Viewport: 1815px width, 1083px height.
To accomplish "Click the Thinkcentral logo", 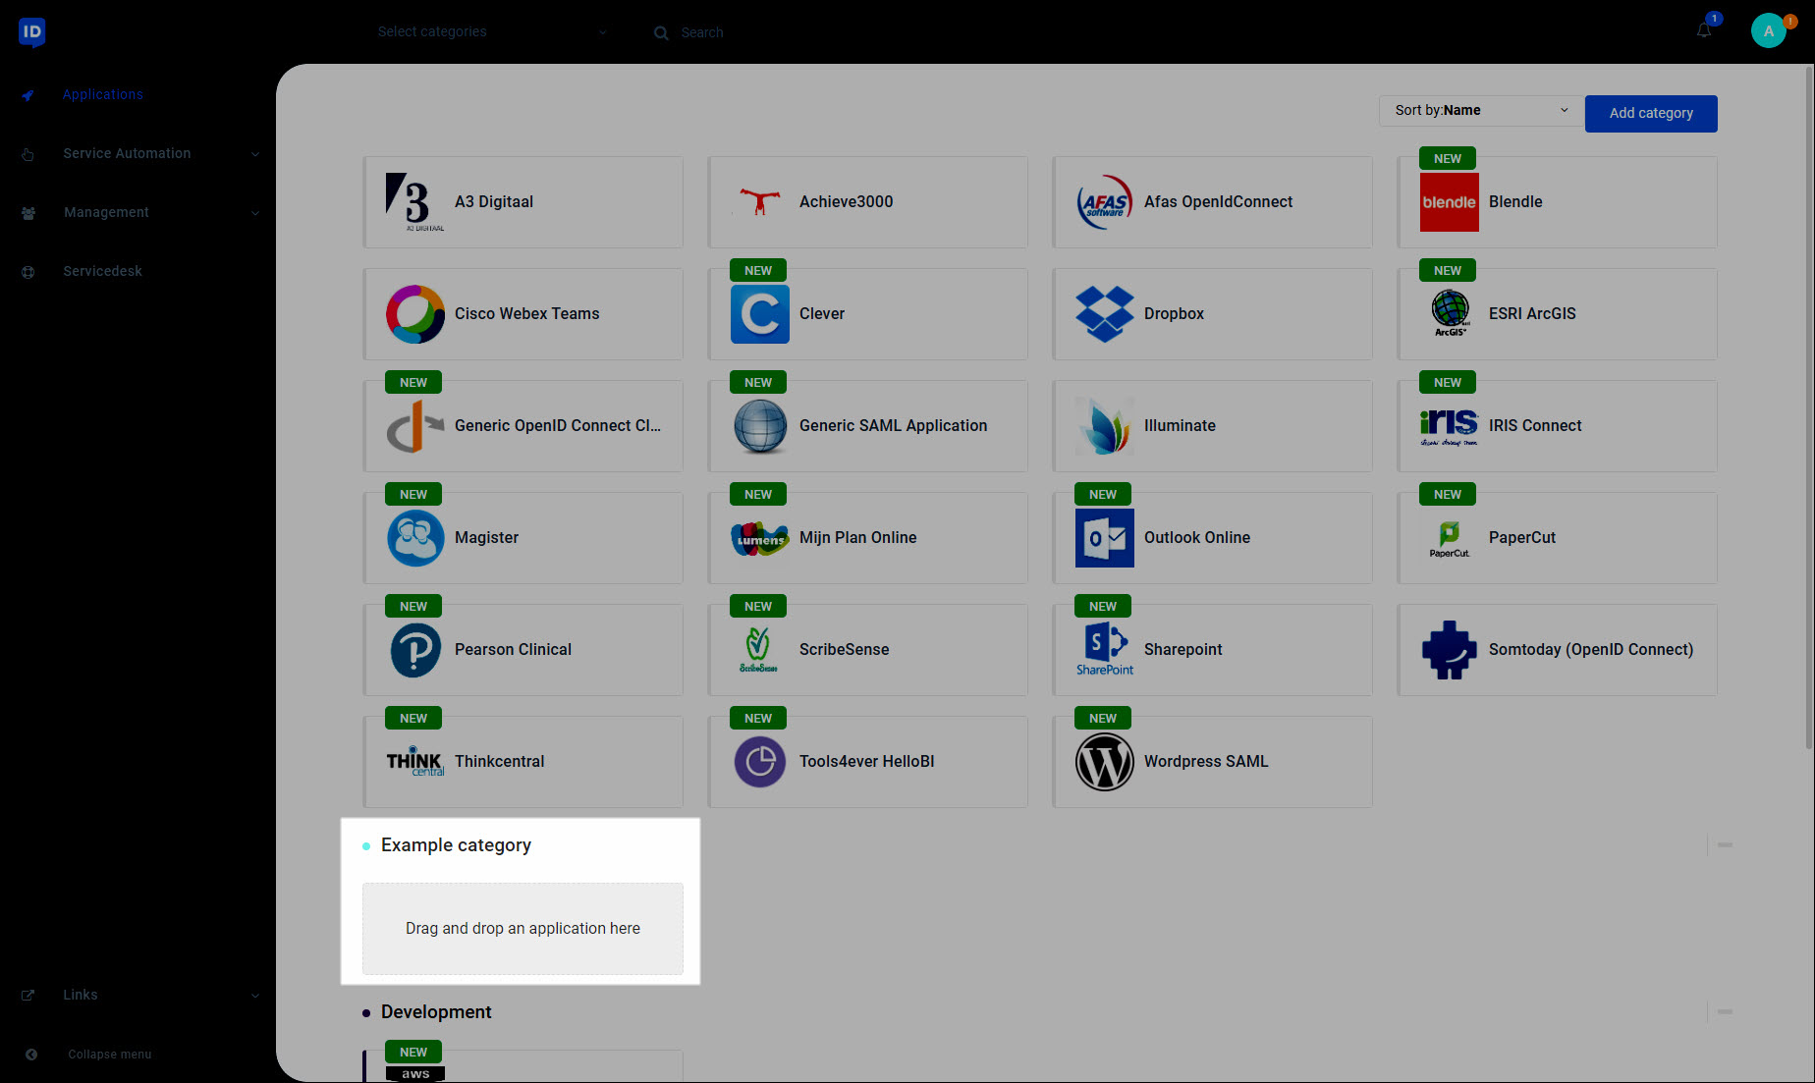I will [415, 762].
